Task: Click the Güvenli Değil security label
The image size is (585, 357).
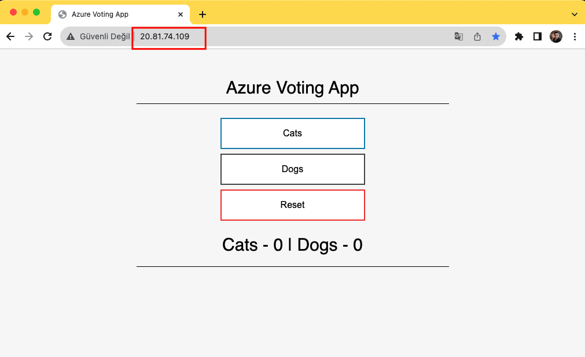Action: 105,36
